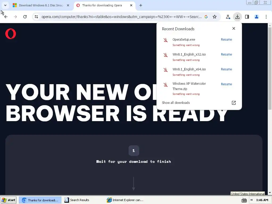Screen dimensions: 272x204
Task: Switch to Search Results taskbar window
Action: click(83, 200)
